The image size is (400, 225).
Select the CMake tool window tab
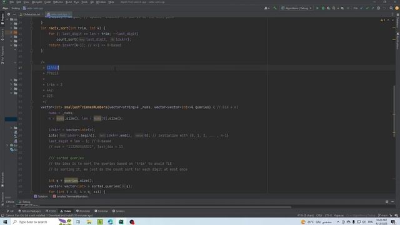coord(66,211)
